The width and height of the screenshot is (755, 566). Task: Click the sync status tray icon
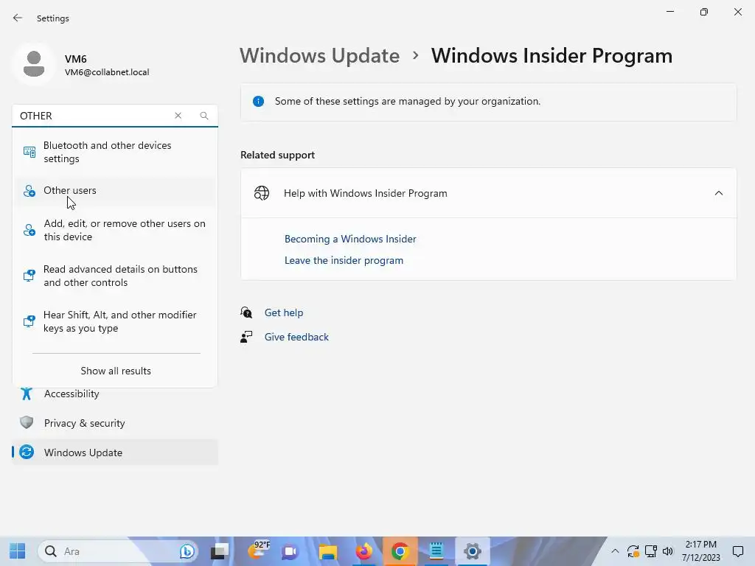(x=633, y=551)
